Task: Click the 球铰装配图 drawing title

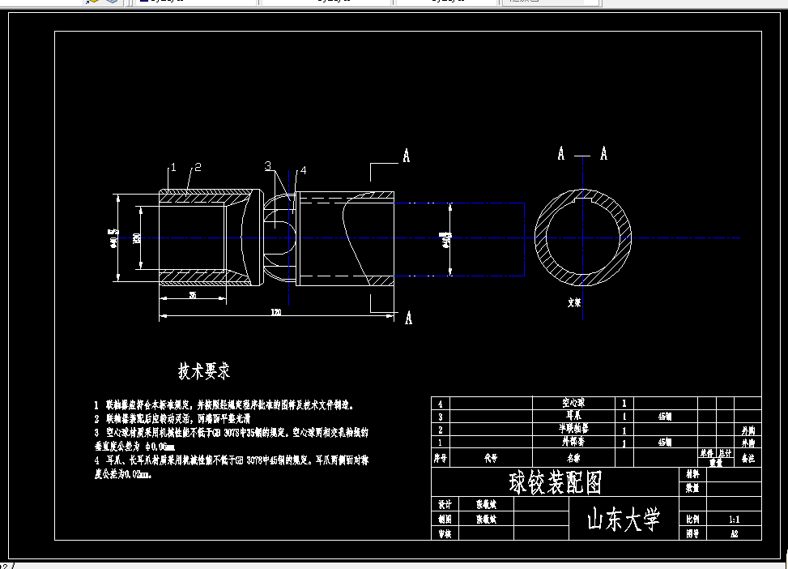Action: click(x=556, y=483)
